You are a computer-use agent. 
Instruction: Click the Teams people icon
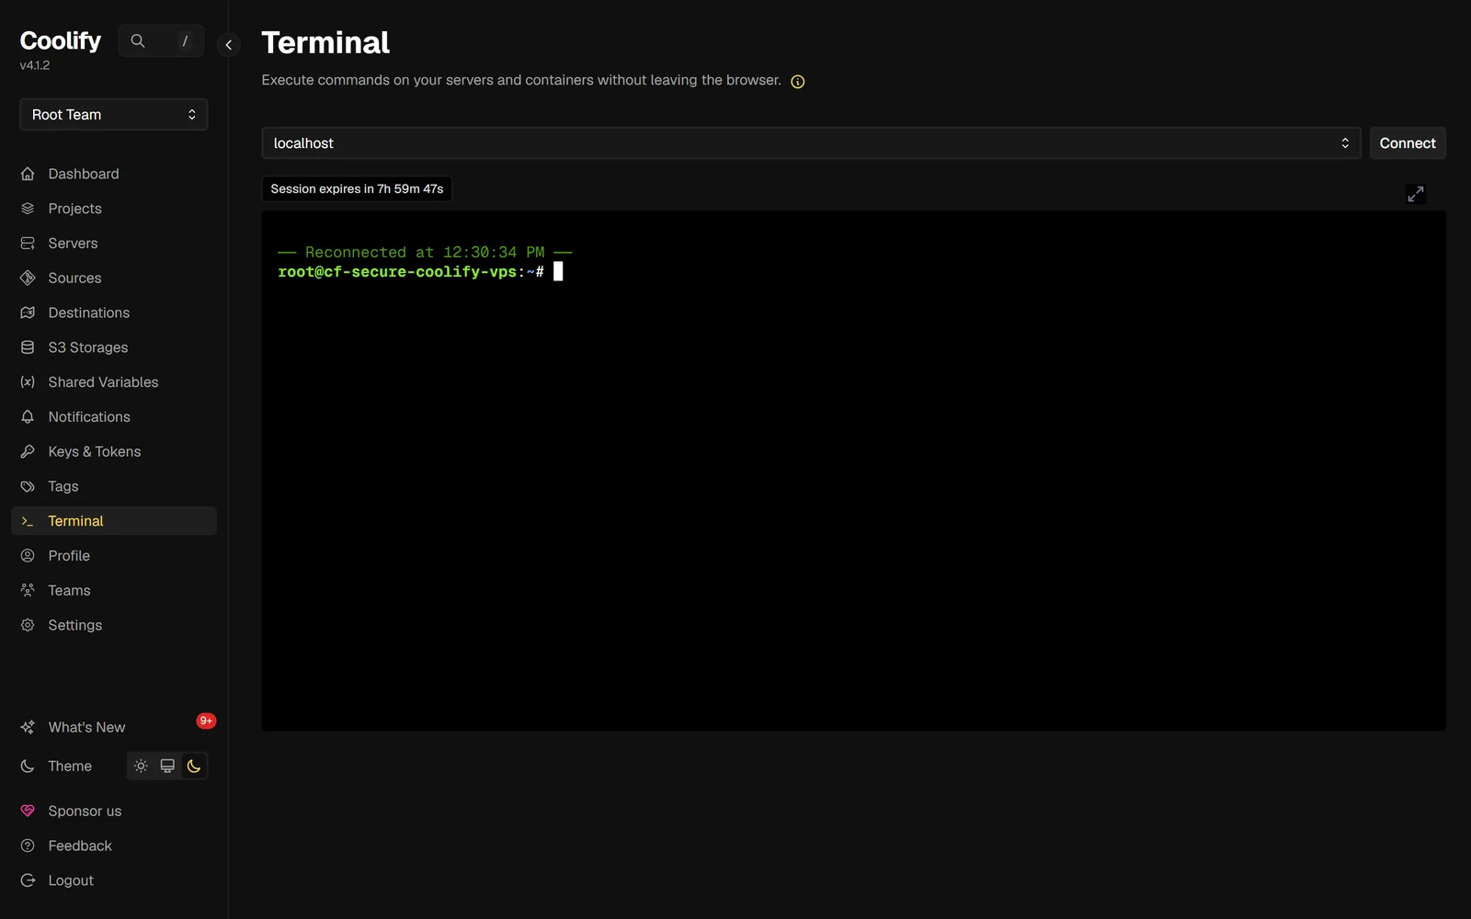[x=28, y=590]
